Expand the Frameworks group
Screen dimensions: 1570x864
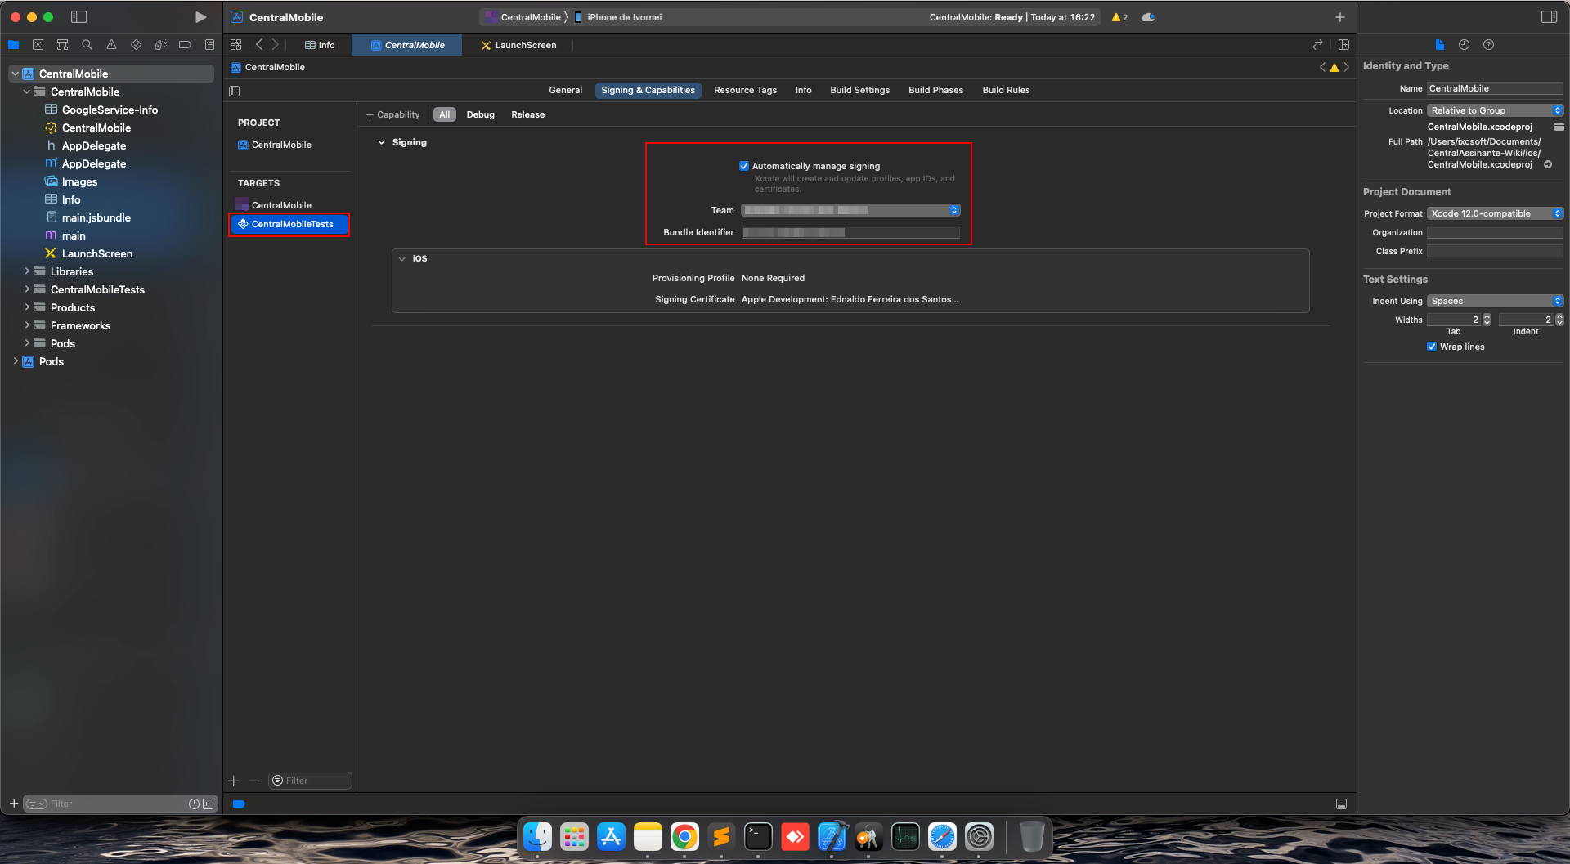click(x=27, y=325)
